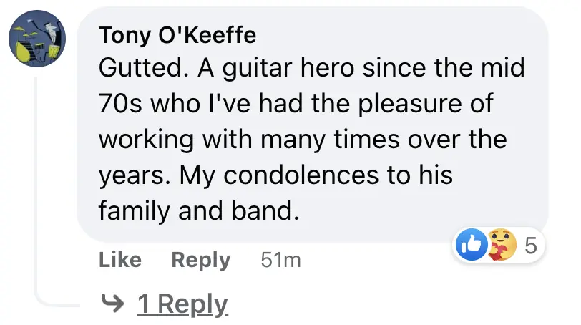
Task: View the reaction count of 5
Action: pos(530,246)
